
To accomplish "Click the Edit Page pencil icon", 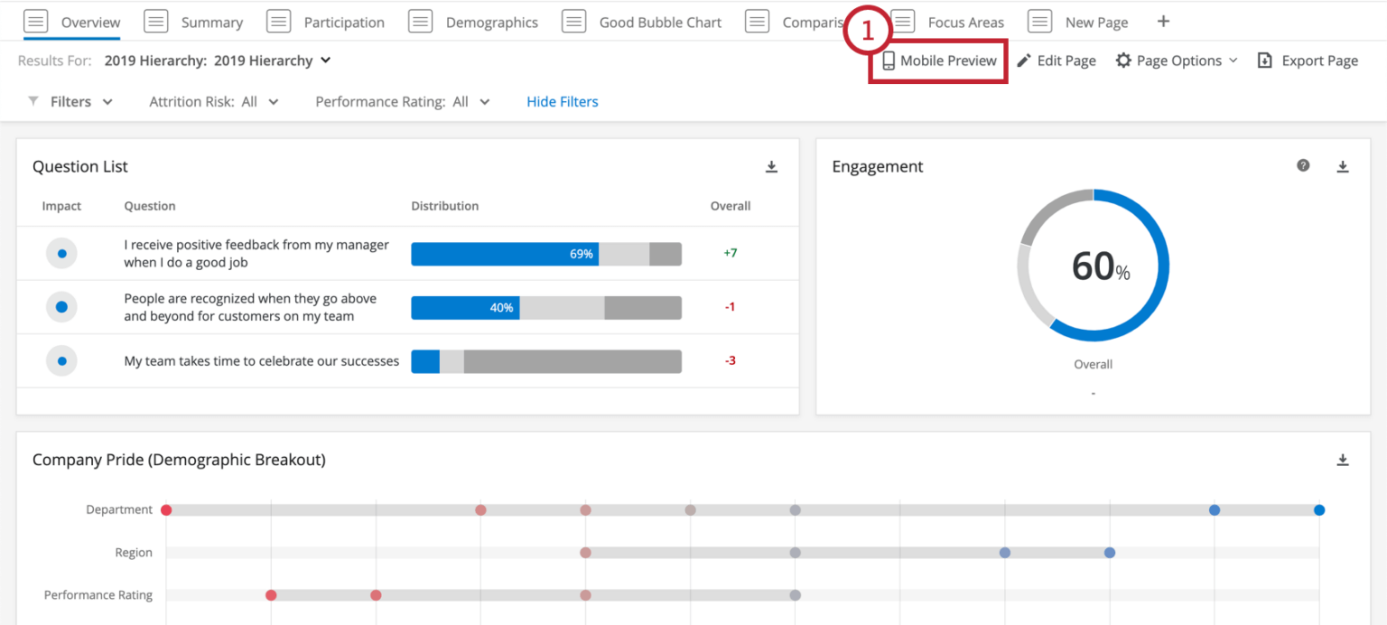I will tap(1024, 61).
